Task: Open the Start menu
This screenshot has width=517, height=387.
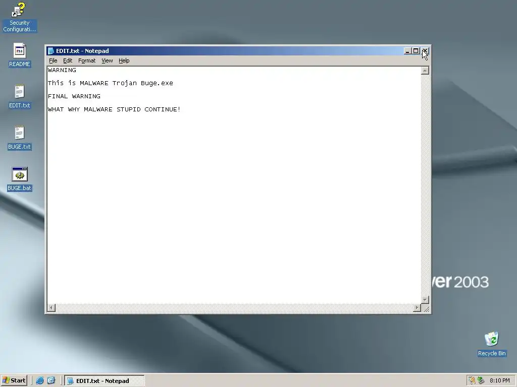Action: point(14,381)
